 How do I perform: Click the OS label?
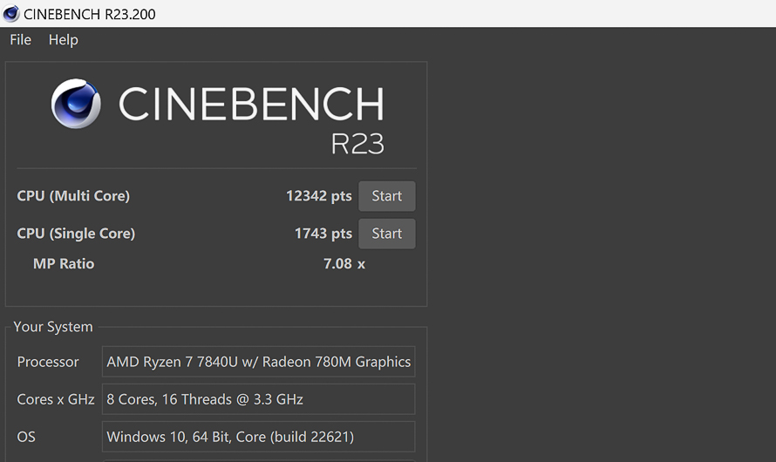pos(26,437)
